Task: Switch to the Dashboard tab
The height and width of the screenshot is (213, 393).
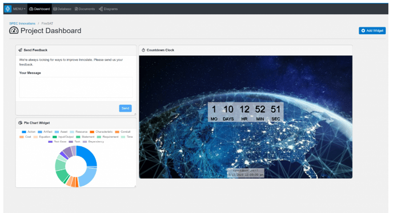Action: pyautogui.click(x=39, y=9)
